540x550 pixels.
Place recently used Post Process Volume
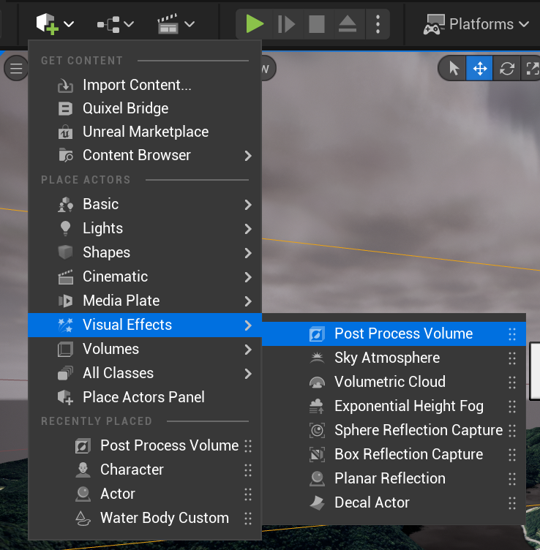point(145,446)
